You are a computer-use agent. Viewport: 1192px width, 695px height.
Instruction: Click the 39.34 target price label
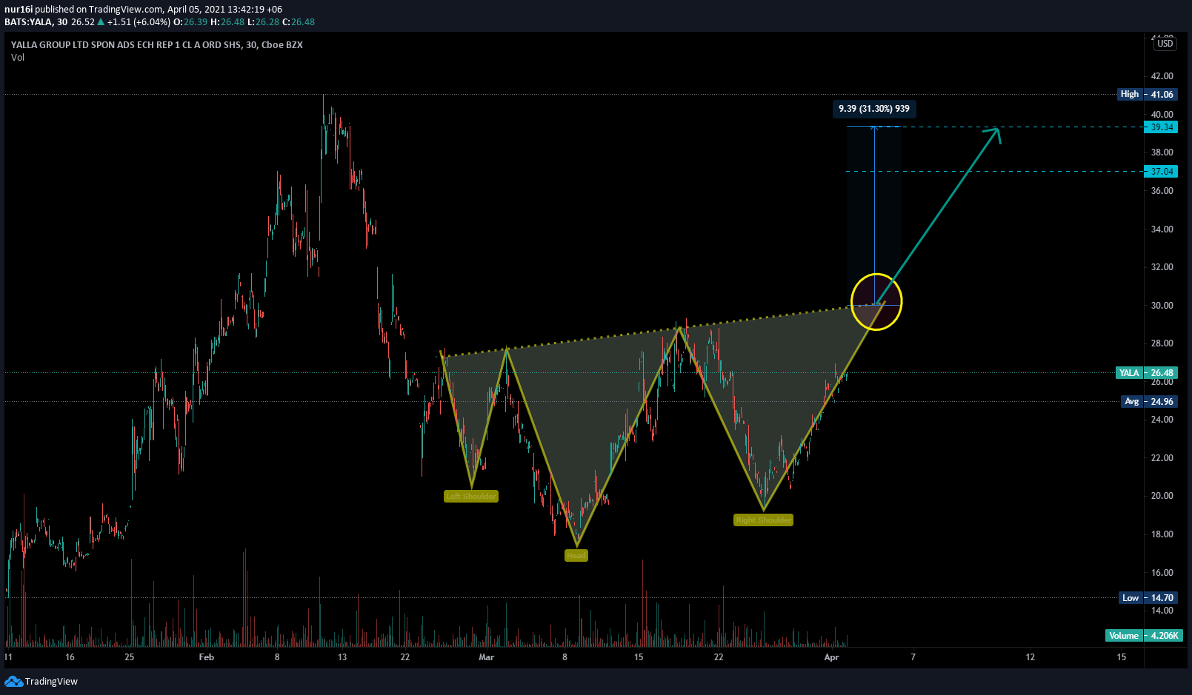1162,127
